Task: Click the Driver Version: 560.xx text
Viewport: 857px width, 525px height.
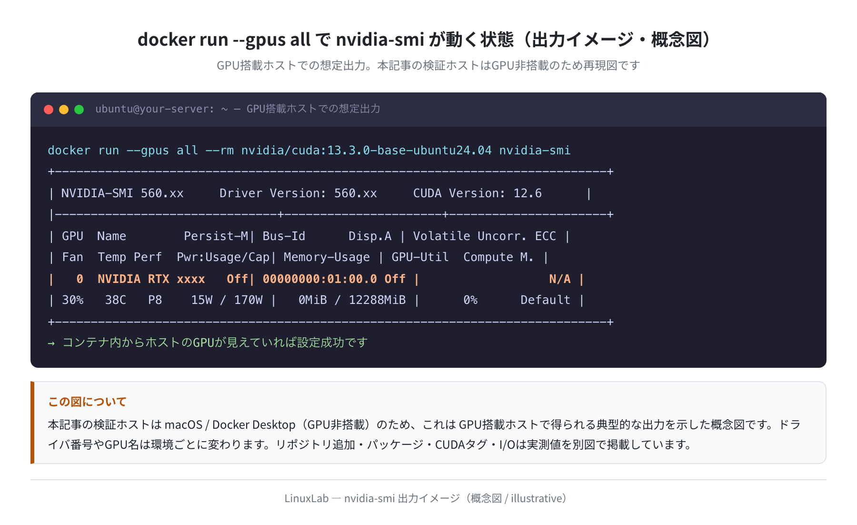Action: pyautogui.click(x=298, y=193)
